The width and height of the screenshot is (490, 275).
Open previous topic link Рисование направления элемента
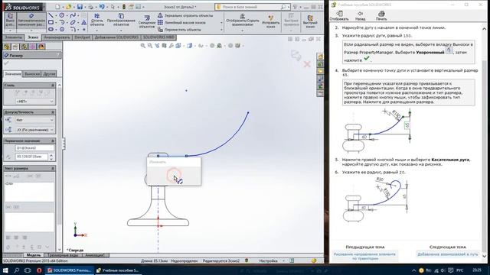point(364,257)
